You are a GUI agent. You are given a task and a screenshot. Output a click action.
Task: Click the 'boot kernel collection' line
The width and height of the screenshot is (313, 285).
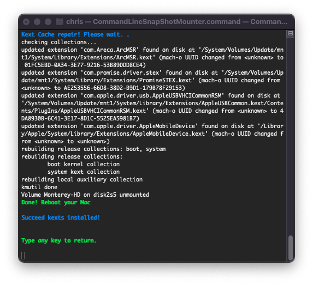pyautogui.click(x=84, y=165)
